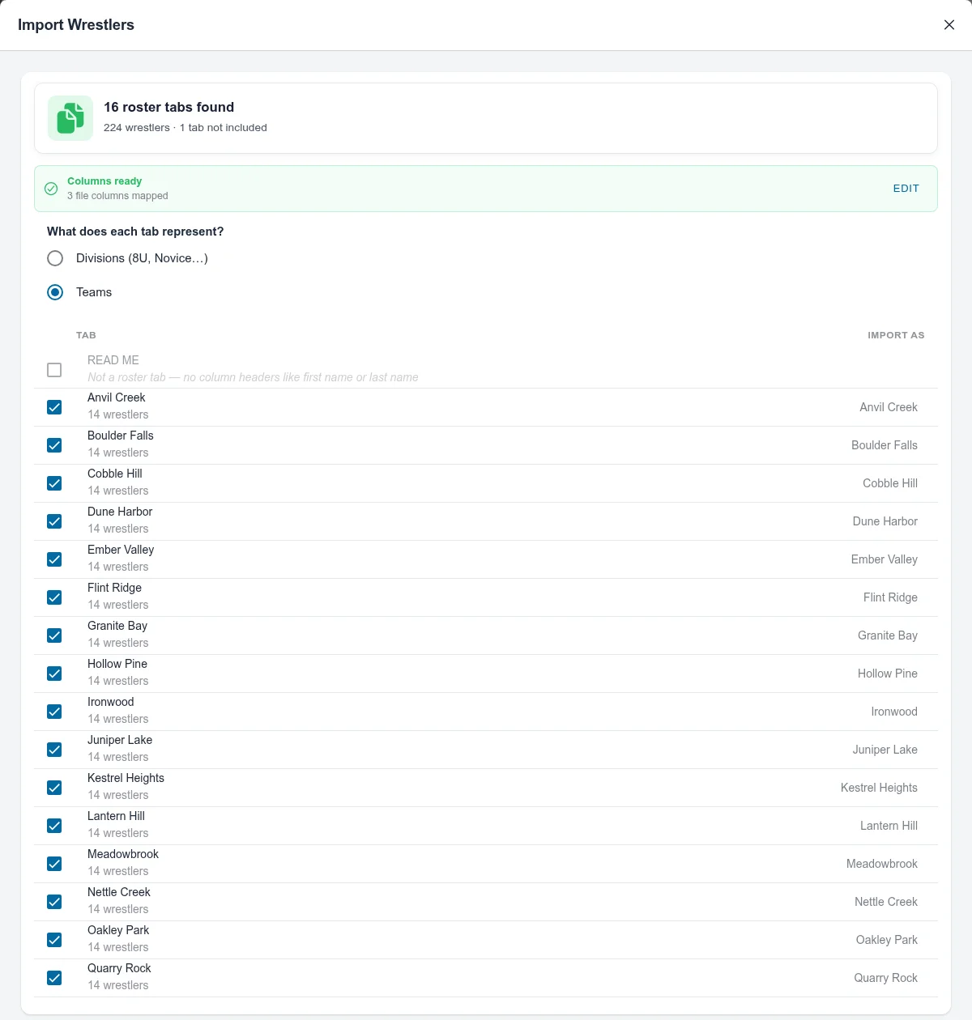
Task: Click the '16 roster tabs found' heading
Action: 168,107
